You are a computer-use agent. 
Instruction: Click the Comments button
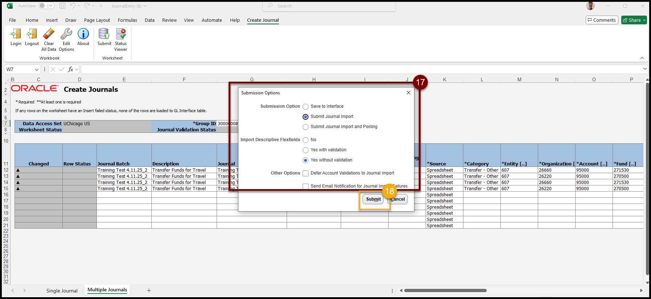(602, 20)
